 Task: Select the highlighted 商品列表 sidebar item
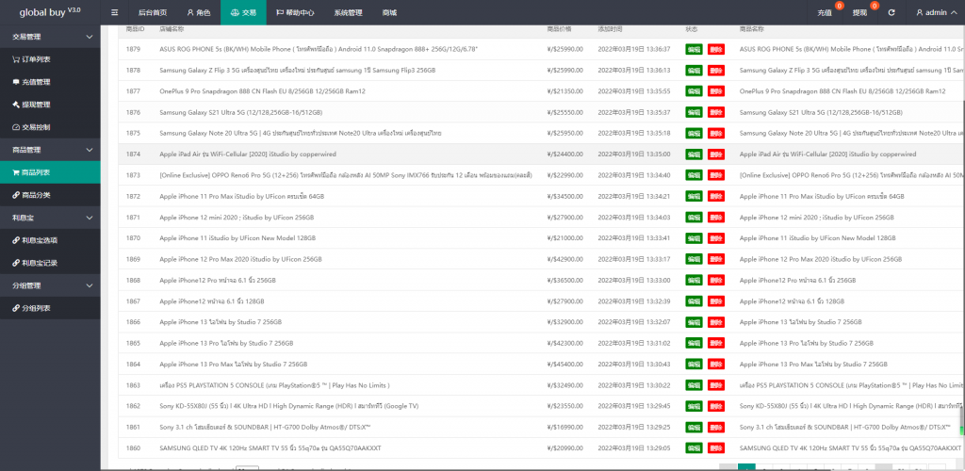(50, 172)
